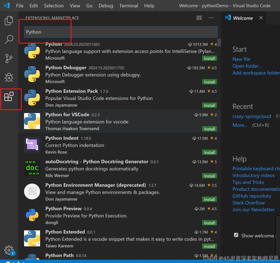Click the Python Extension Pack logo
Image resolution: width=280 pixels, height=263 pixels.
pos(32,98)
